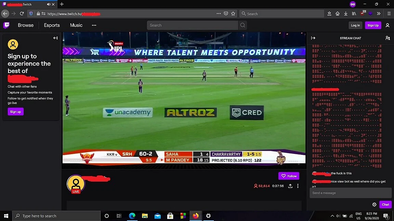Open page actions ellipsis in address bar
Screen dimensions: 394x221
219,14
